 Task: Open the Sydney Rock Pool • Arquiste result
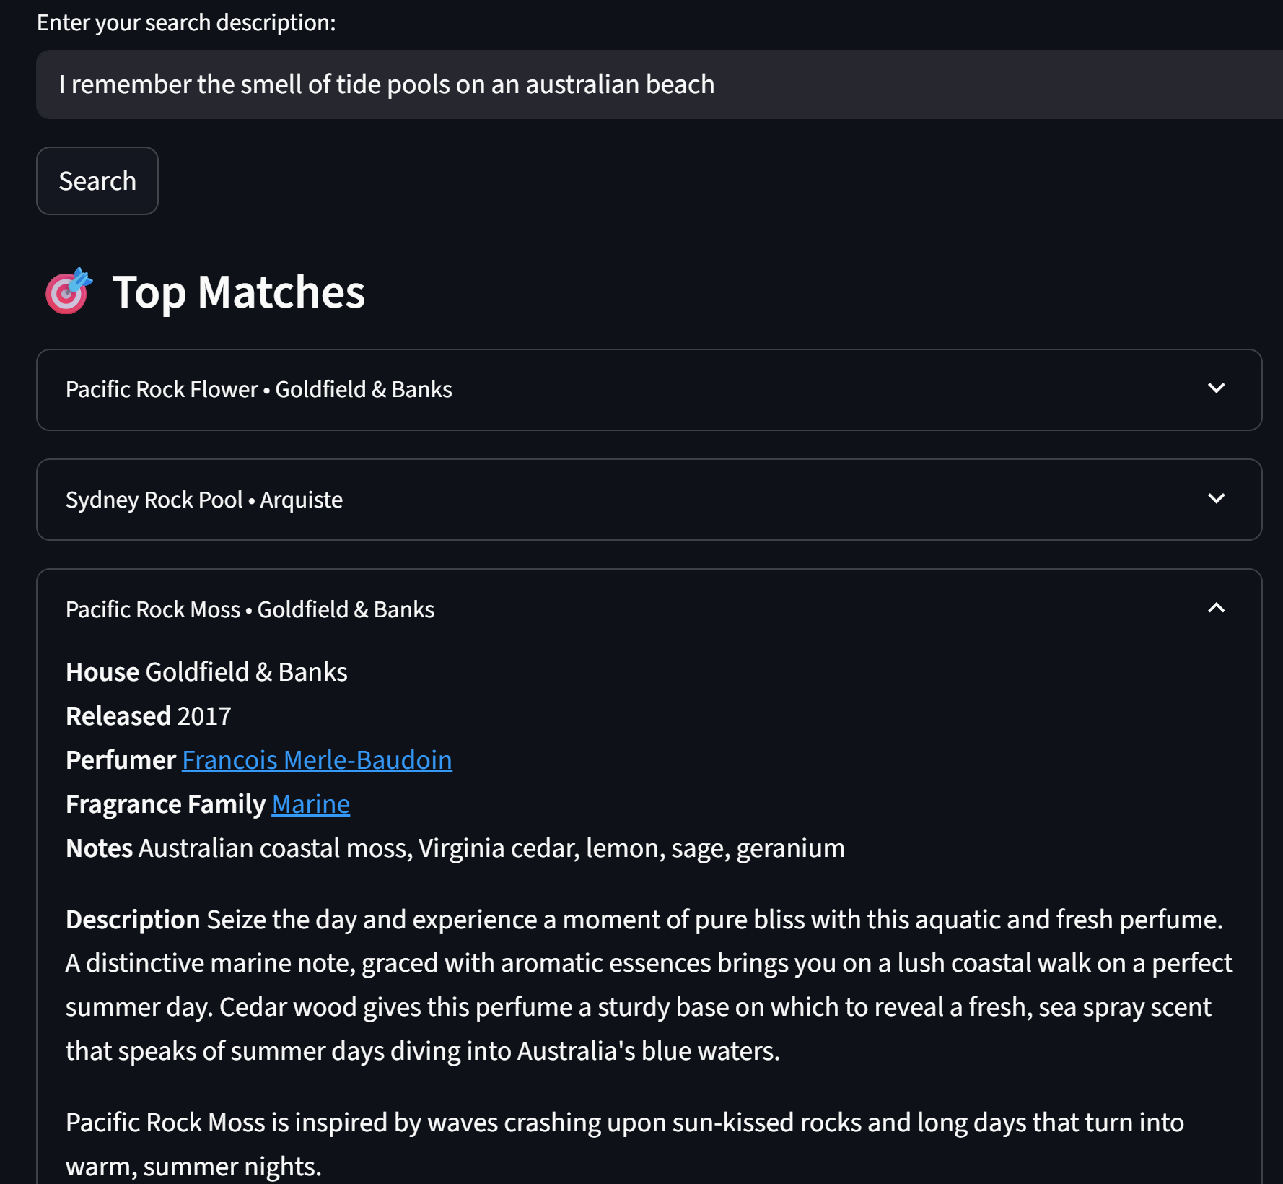[x=649, y=500]
